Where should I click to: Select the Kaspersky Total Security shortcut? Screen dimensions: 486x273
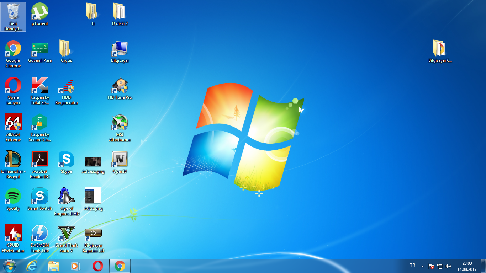[40, 91]
